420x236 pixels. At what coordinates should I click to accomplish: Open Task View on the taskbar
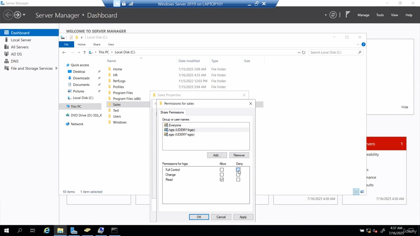(33, 231)
